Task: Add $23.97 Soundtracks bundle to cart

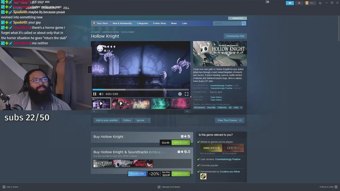Action: tap(181, 174)
